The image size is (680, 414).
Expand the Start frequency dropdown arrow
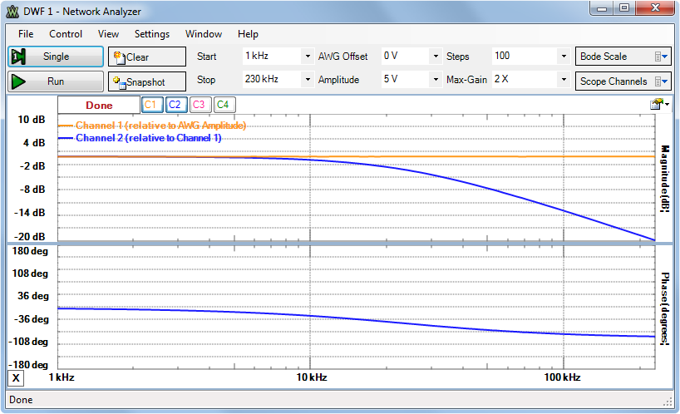click(308, 56)
